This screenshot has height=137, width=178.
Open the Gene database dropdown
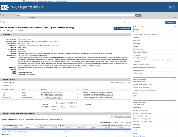(22, 15)
